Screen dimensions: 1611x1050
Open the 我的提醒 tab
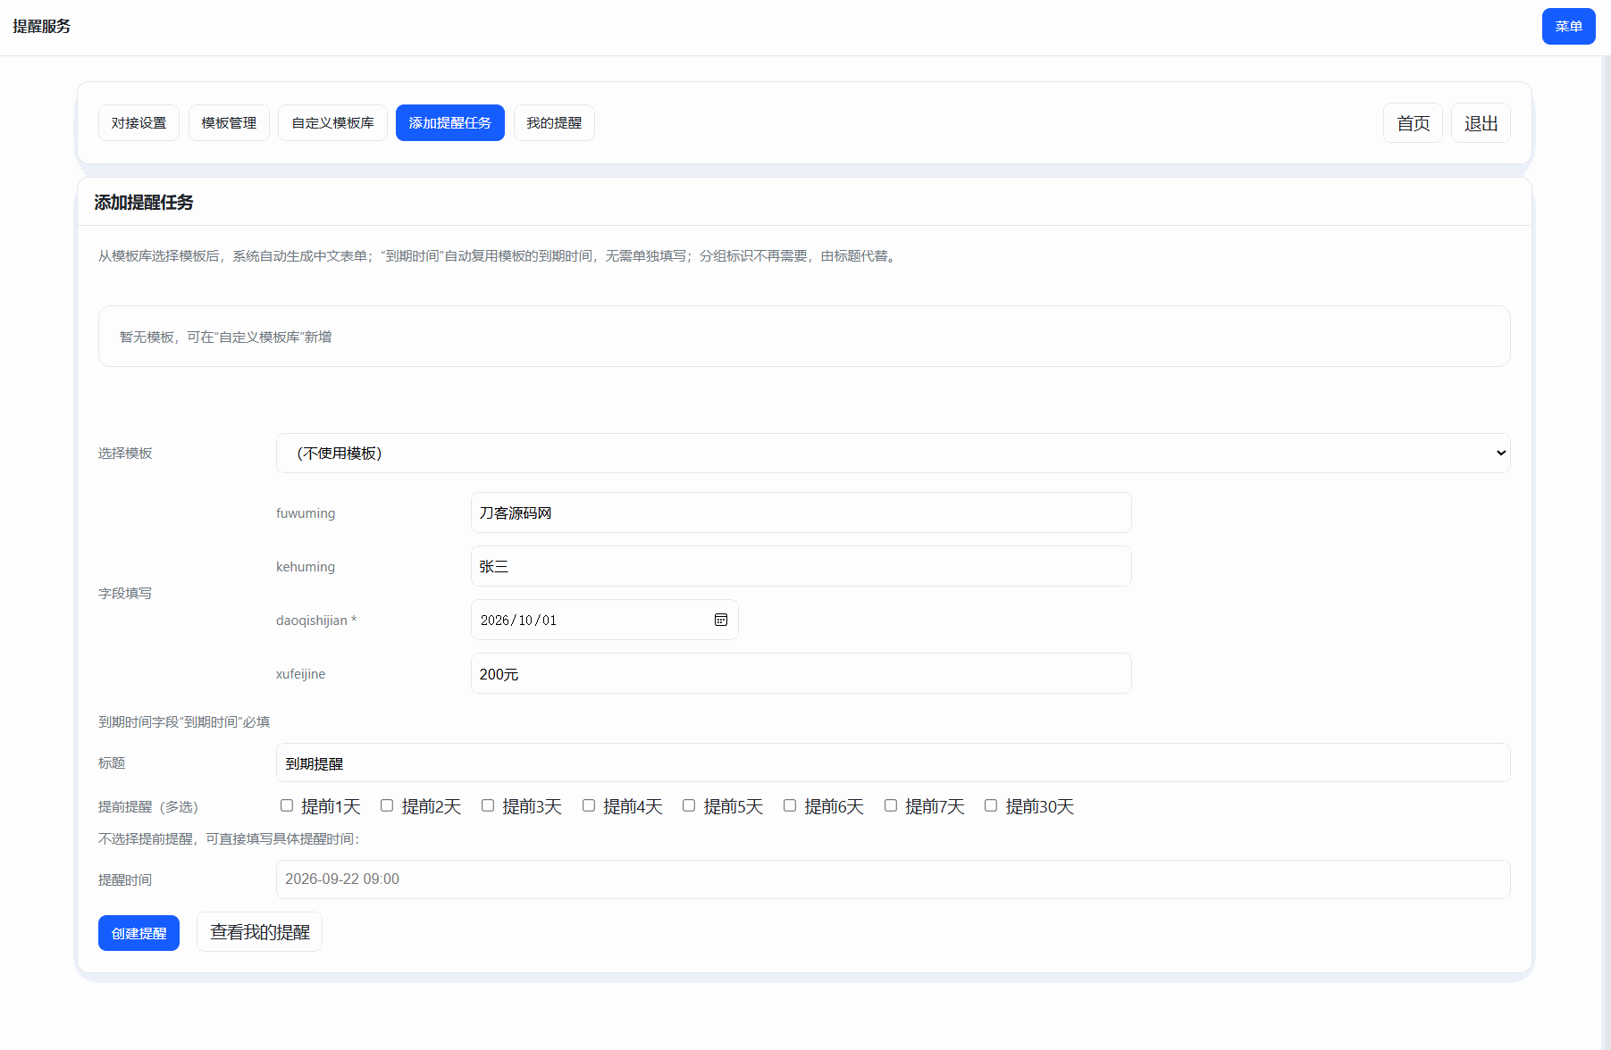point(554,123)
